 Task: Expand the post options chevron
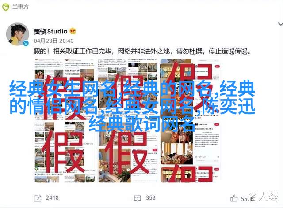pyautogui.click(x=280, y=24)
